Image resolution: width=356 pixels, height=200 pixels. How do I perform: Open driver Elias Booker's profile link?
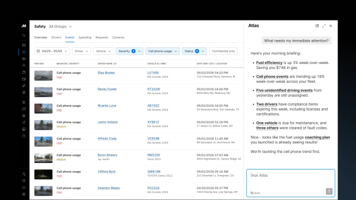pos(106,73)
